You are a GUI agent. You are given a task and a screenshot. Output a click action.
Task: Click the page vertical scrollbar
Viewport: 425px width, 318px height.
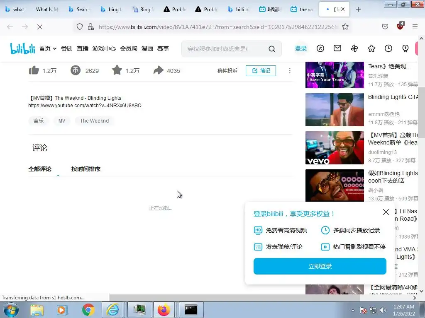click(421, 113)
